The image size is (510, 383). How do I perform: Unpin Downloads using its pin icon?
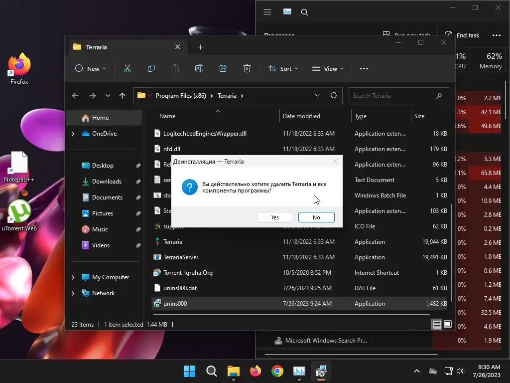click(138, 182)
